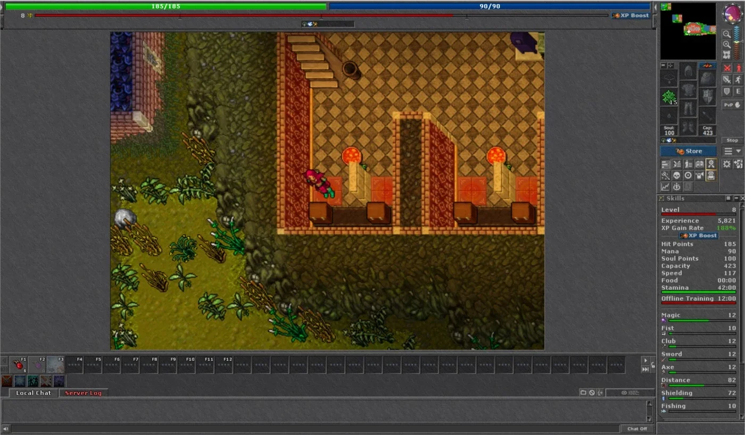Click the green item stack showing 15
745x435 pixels.
[x=669, y=98]
